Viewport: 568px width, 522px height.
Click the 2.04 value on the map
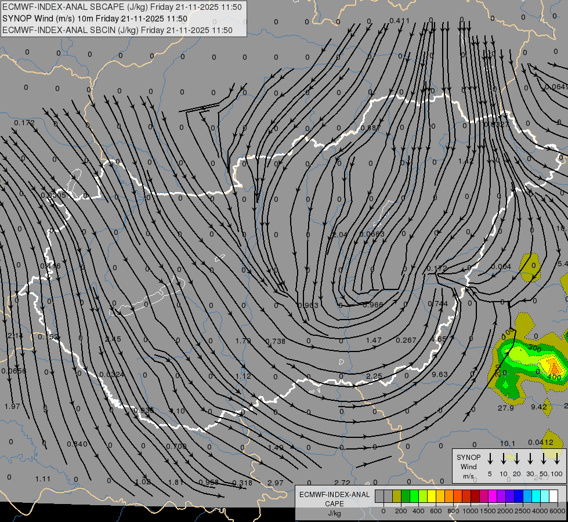click(x=340, y=235)
